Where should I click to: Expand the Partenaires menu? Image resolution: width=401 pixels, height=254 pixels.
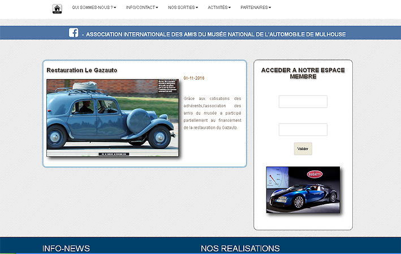point(256,8)
